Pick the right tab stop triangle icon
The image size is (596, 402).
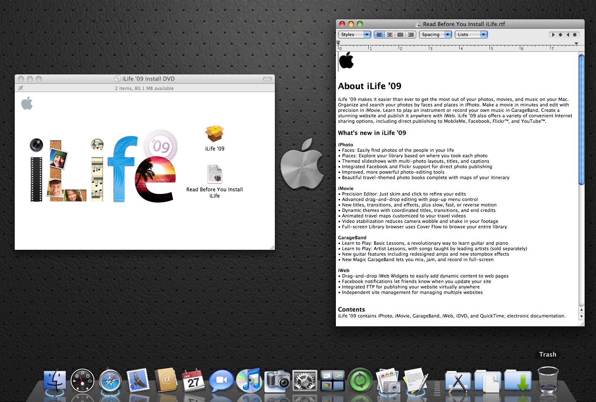(567, 34)
